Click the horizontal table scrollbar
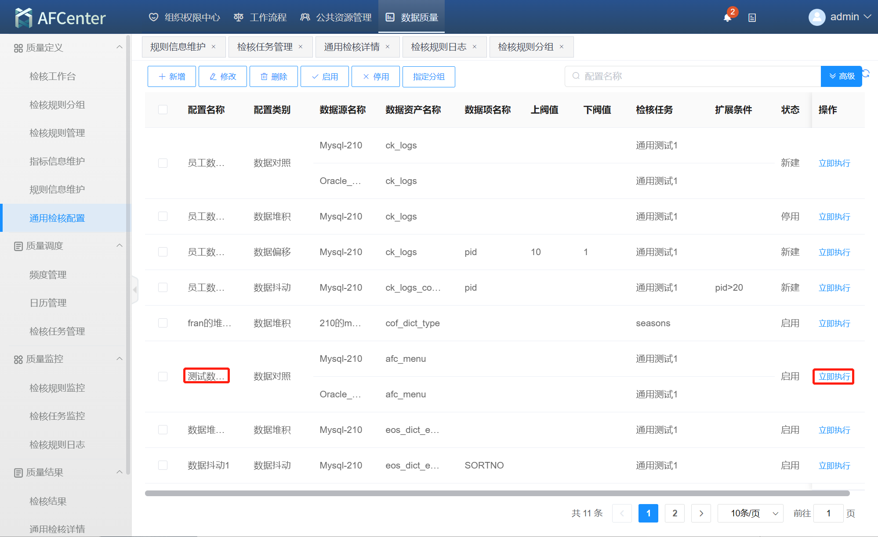 pyautogui.click(x=497, y=493)
